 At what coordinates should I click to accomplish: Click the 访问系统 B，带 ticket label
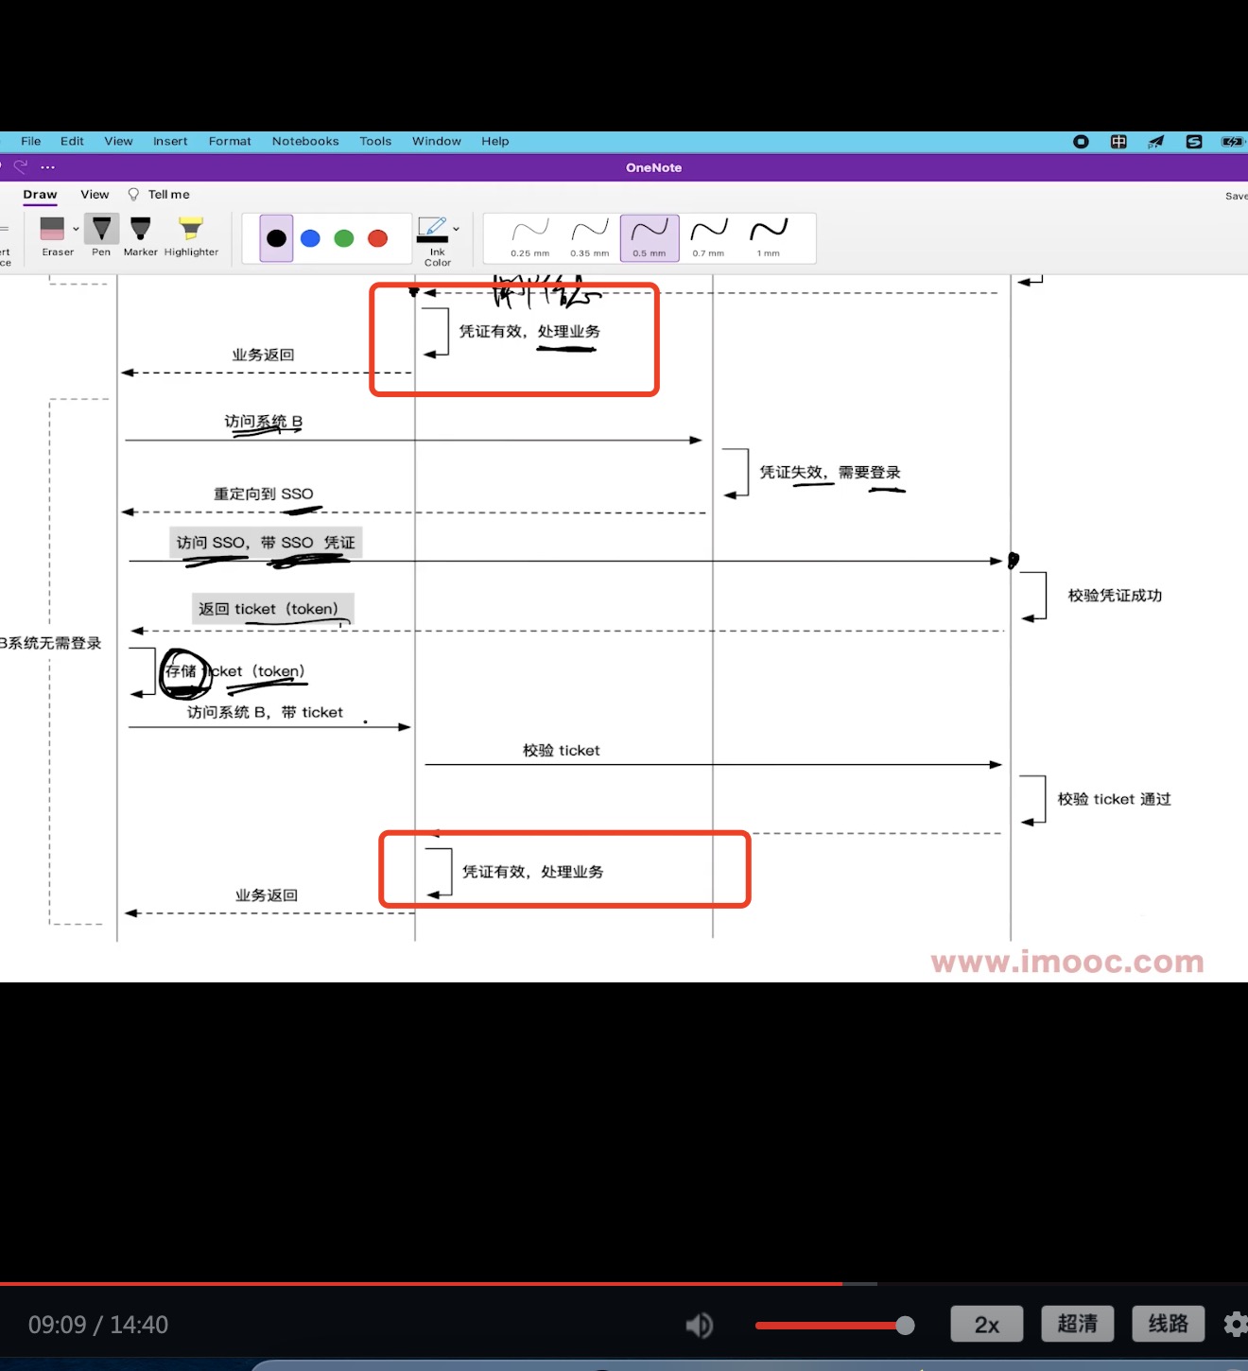(265, 712)
